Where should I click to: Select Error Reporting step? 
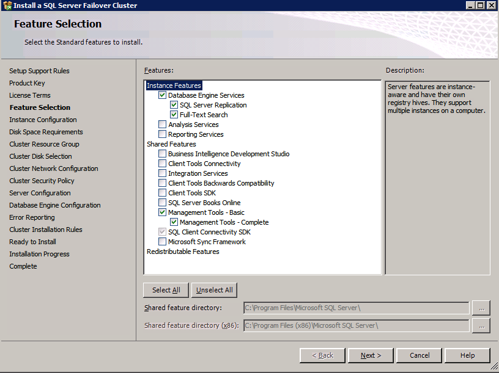[x=32, y=217]
